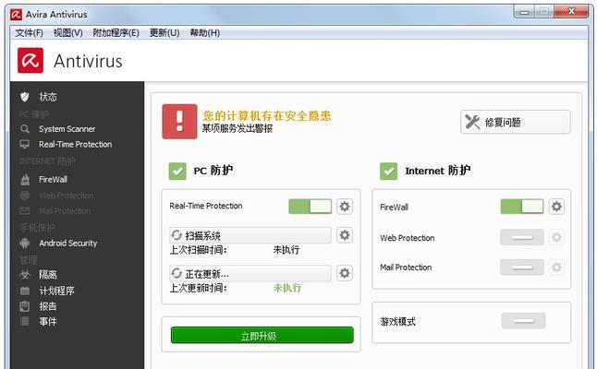Click the red exclamation warning icon
Screen dimensions: 597x369
179,122
